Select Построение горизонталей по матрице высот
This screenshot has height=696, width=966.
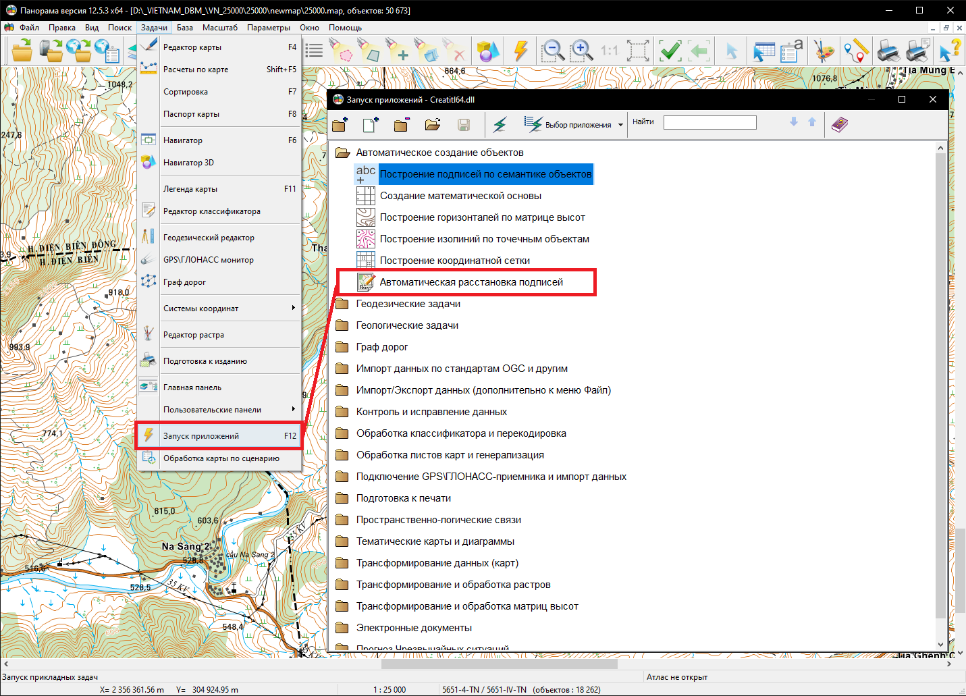(482, 217)
